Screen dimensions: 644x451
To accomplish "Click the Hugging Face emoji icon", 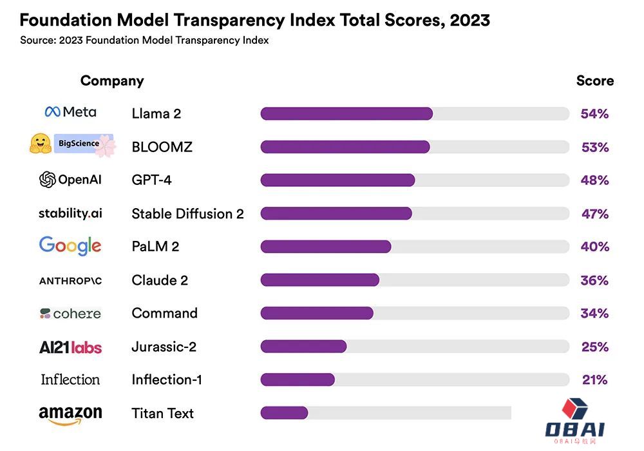I will click(x=41, y=144).
